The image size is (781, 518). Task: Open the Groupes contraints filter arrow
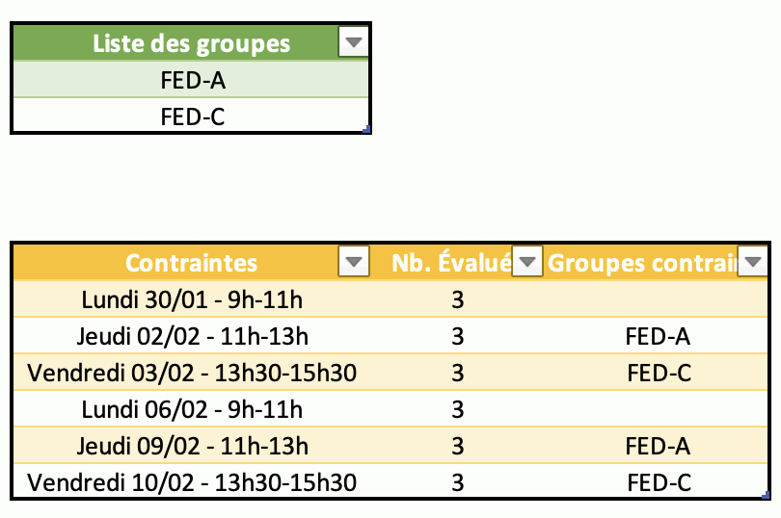click(752, 262)
